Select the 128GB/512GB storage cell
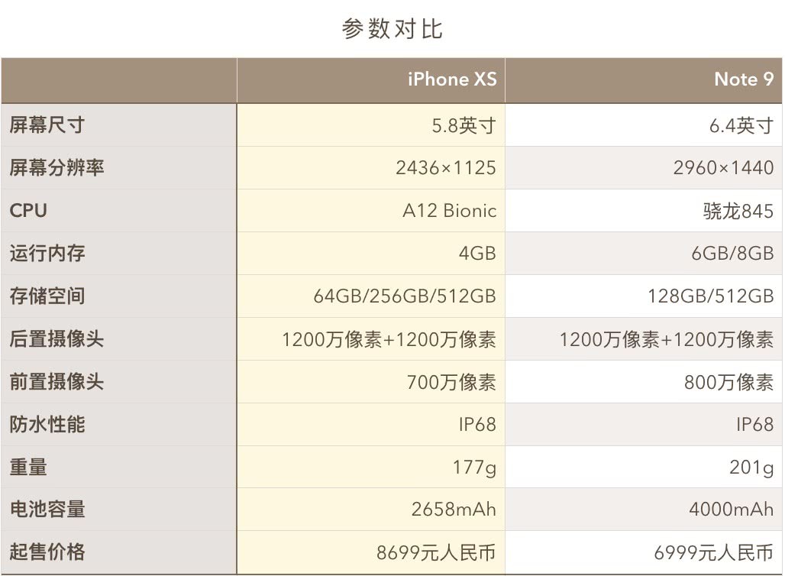Viewport: 785px width, 576px height. [710, 296]
